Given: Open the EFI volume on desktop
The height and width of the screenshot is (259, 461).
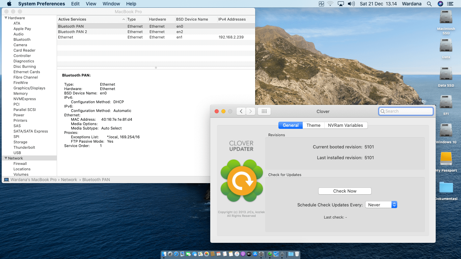Looking at the screenshot, I should point(446,102).
